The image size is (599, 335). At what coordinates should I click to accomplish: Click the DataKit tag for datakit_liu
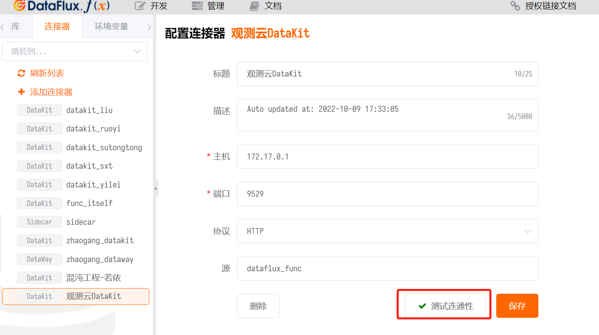(39, 110)
